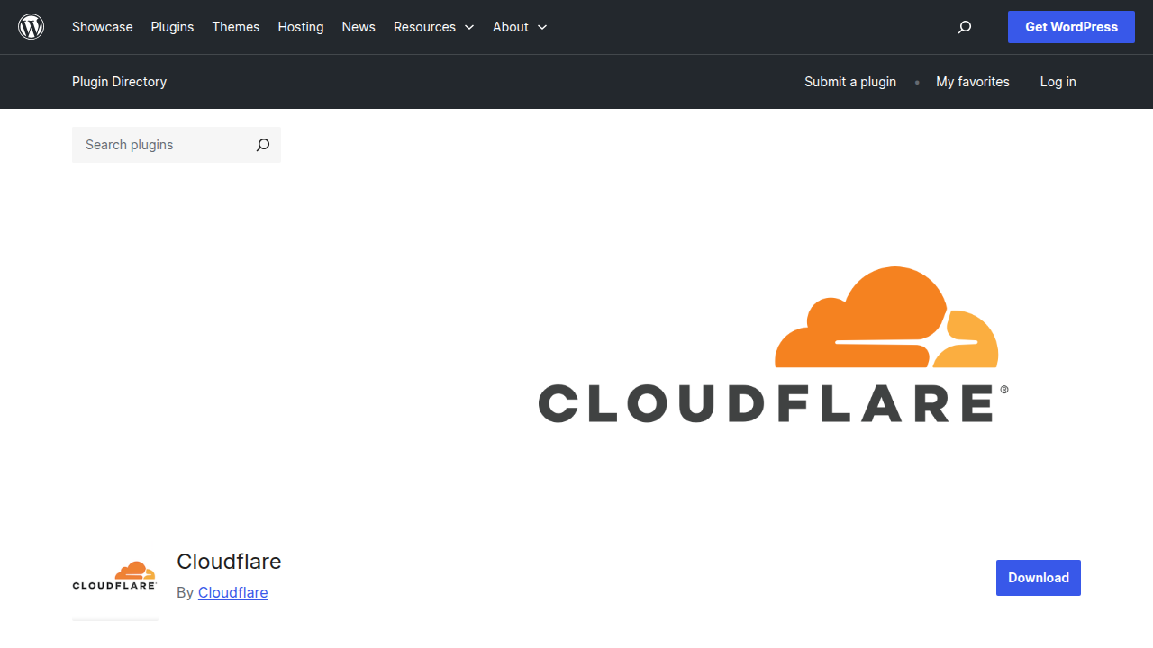
Task: Go to Themes in the top navigation
Action: click(236, 27)
